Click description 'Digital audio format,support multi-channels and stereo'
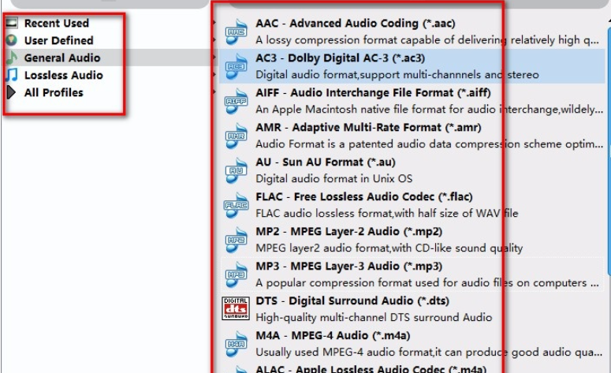611x373 pixels. point(397,75)
